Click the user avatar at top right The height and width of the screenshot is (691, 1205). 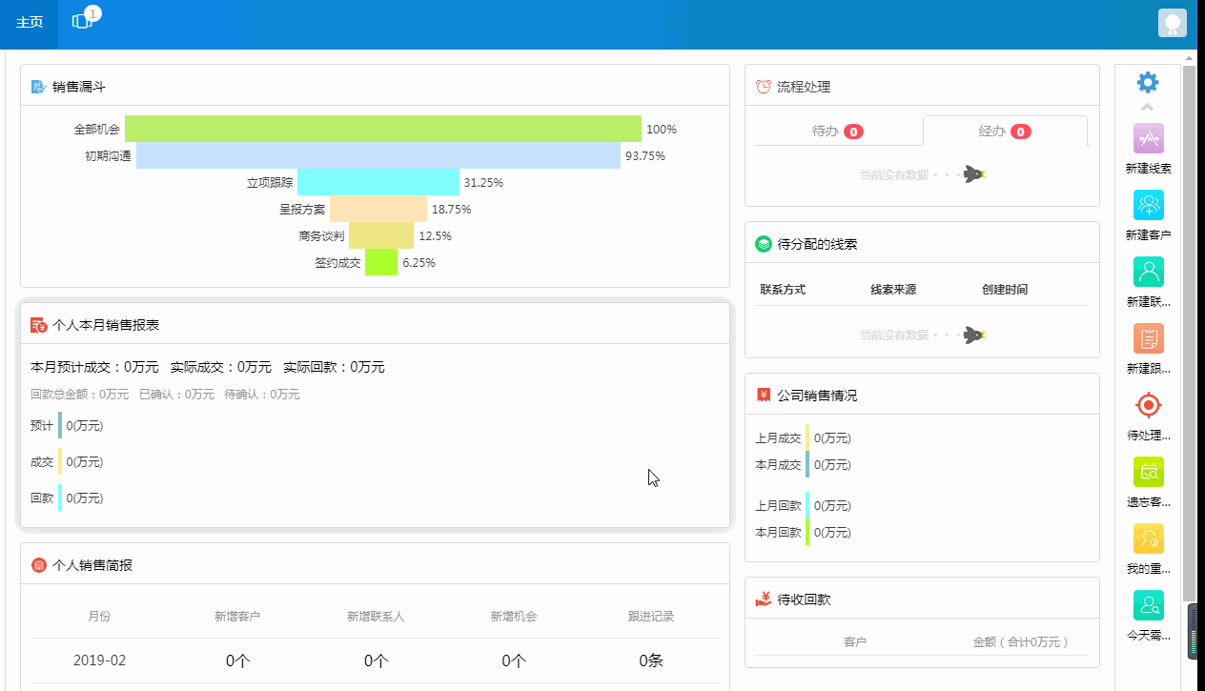pos(1172,23)
